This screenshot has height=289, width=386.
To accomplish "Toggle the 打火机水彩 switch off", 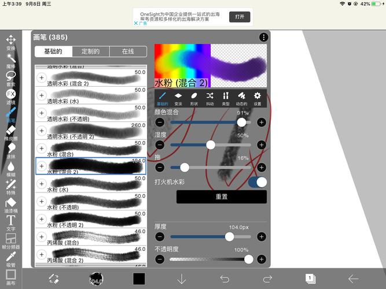I will pyautogui.click(x=258, y=182).
